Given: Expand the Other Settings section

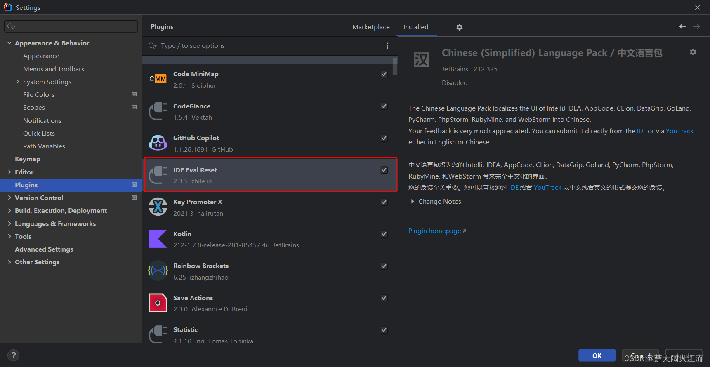Looking at the screenshot, I should click(9, 262).
